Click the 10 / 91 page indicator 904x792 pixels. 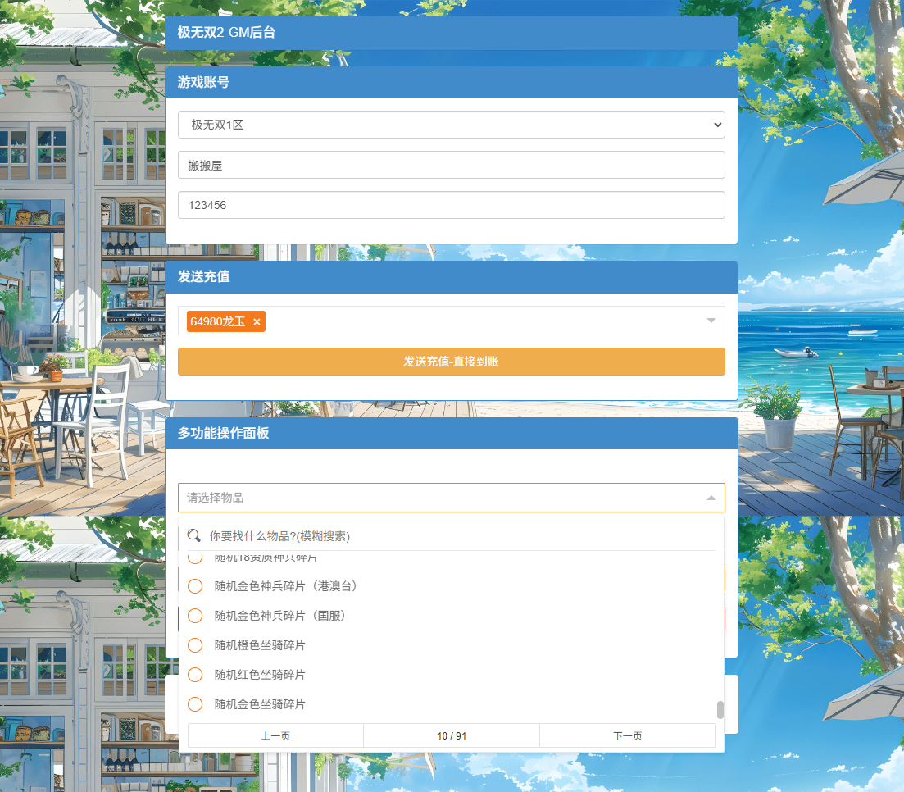(452, 736)
